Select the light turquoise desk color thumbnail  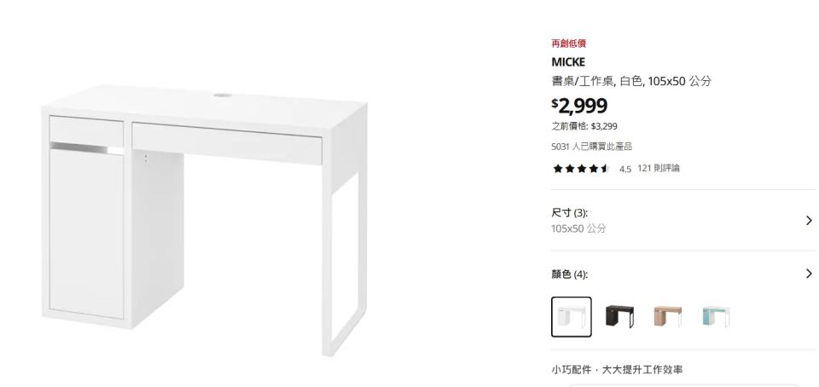point(716,317)
